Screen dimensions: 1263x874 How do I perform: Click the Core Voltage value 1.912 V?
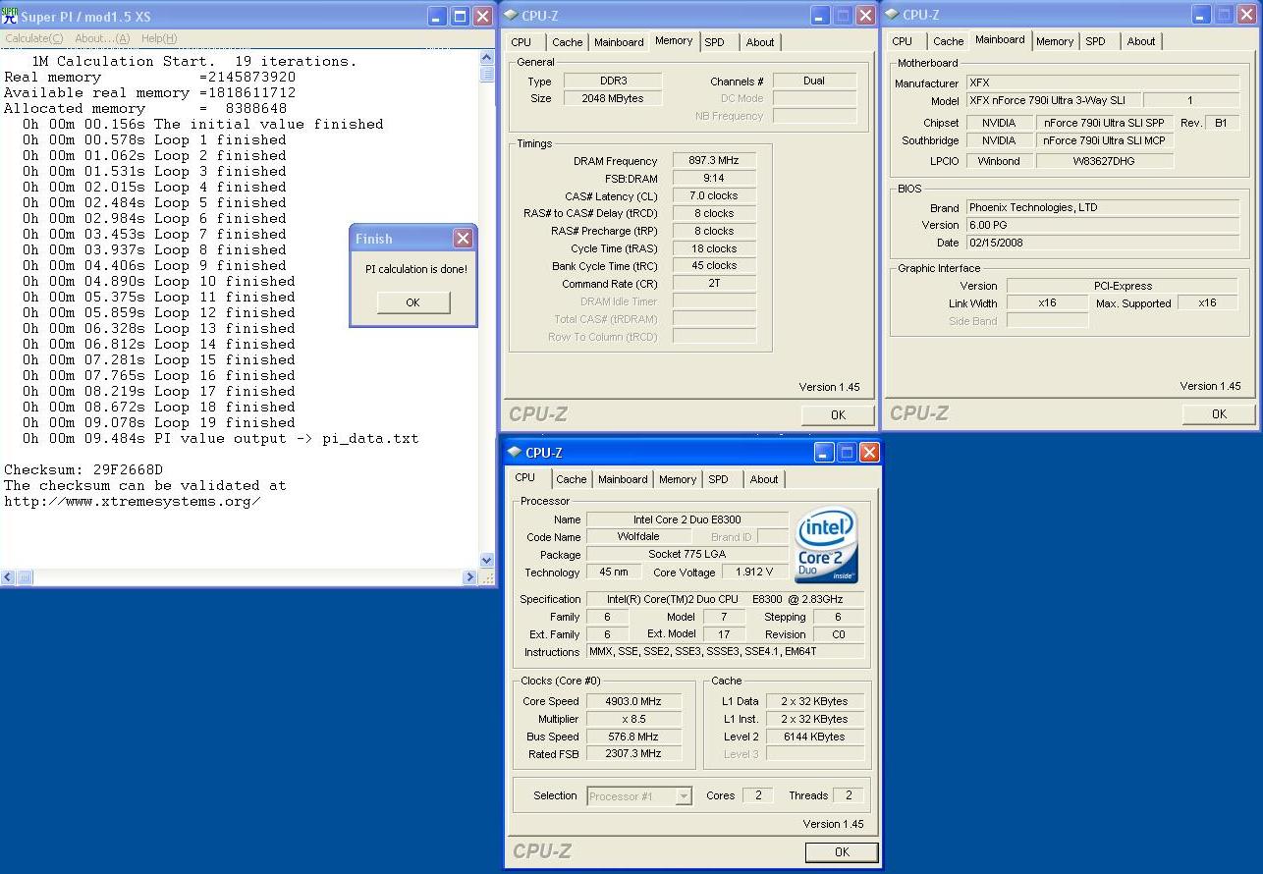[x=753, y=572]
